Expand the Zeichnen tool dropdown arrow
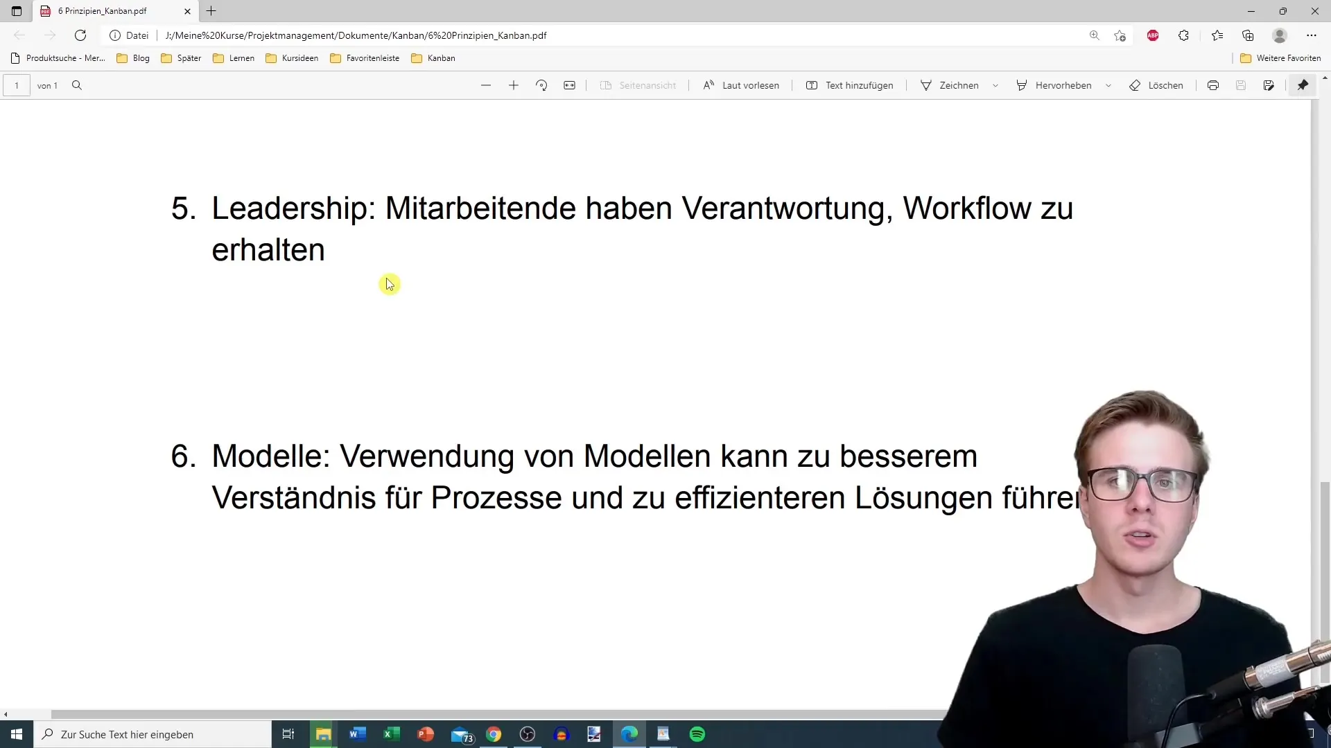 click(x=996, y=85)
